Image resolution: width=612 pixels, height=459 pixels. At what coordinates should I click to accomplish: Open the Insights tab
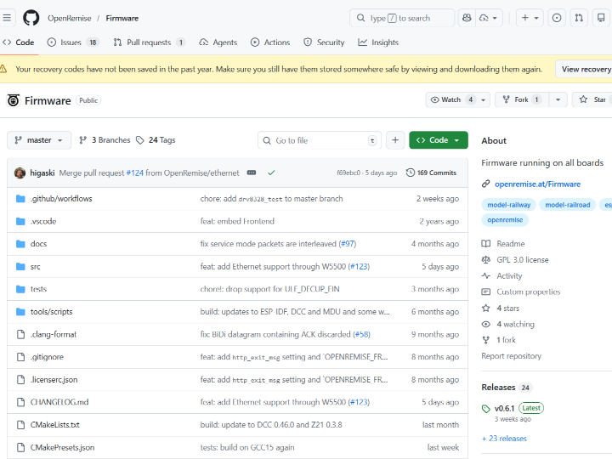(378, 42)
